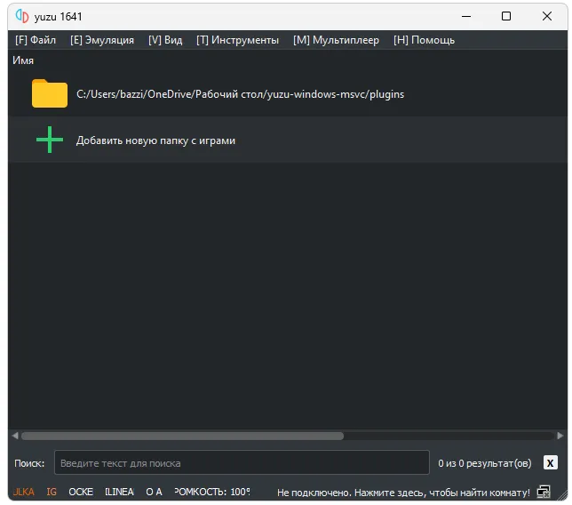Maximize the yuzu window
Screen dimensions: 572x505
tap(506, 16)
